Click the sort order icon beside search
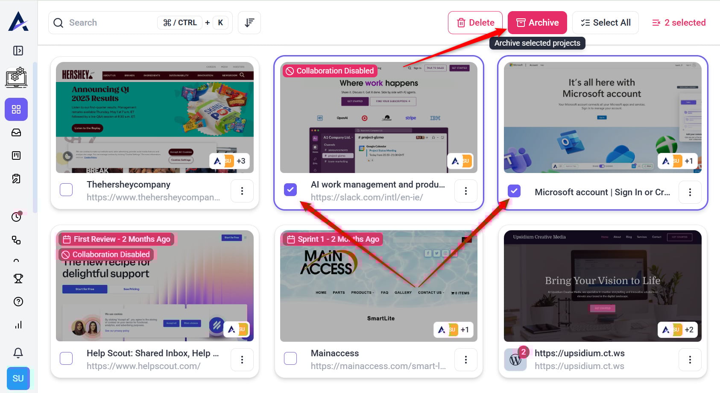Viewport: 720px width, 393px height. (249, 23)
